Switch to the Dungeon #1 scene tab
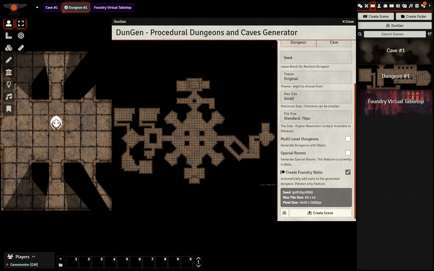Screen dimensions: 434x271 pos(76,7)
